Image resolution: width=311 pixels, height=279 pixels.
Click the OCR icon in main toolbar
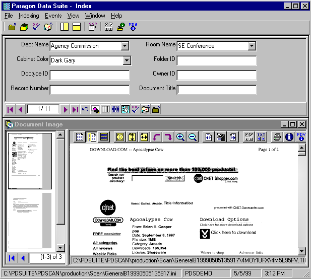(x=93, y=27)
